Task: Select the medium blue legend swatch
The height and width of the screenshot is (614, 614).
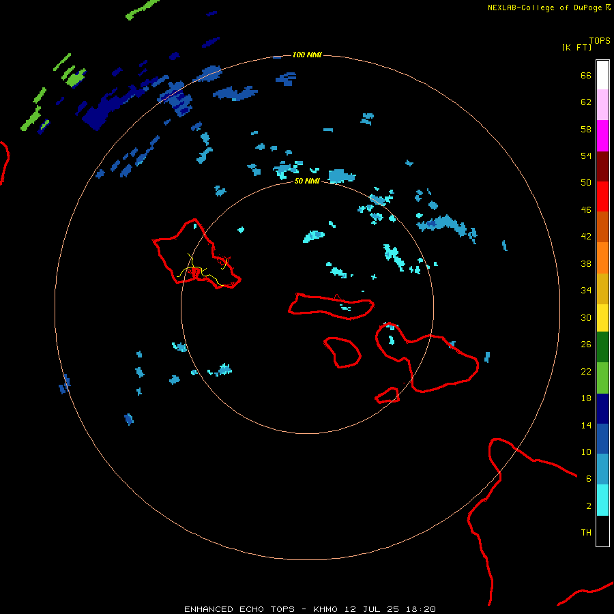Action: click(x=602, y=439)
